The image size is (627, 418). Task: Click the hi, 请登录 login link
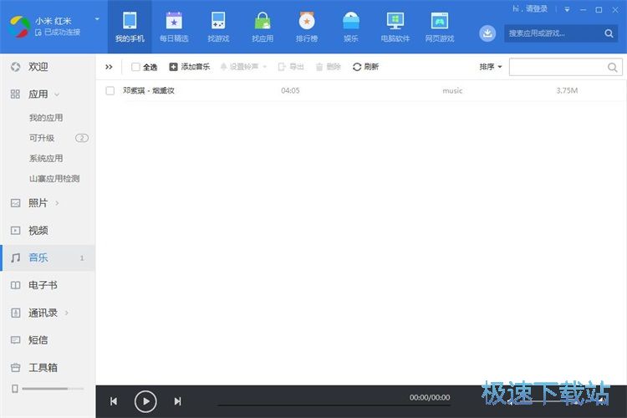pyautogui.click(x=530, y=9)
